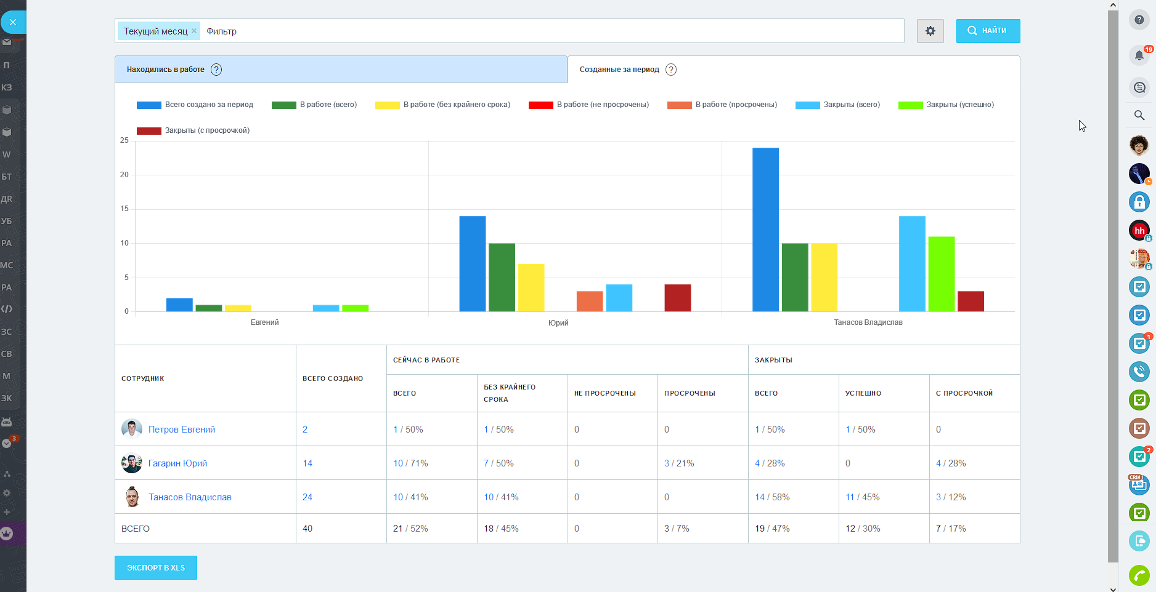This screenshot has width=1156, height=592.
Task: Select the 'Находились в работе' tab
Action: pos(165,69)
